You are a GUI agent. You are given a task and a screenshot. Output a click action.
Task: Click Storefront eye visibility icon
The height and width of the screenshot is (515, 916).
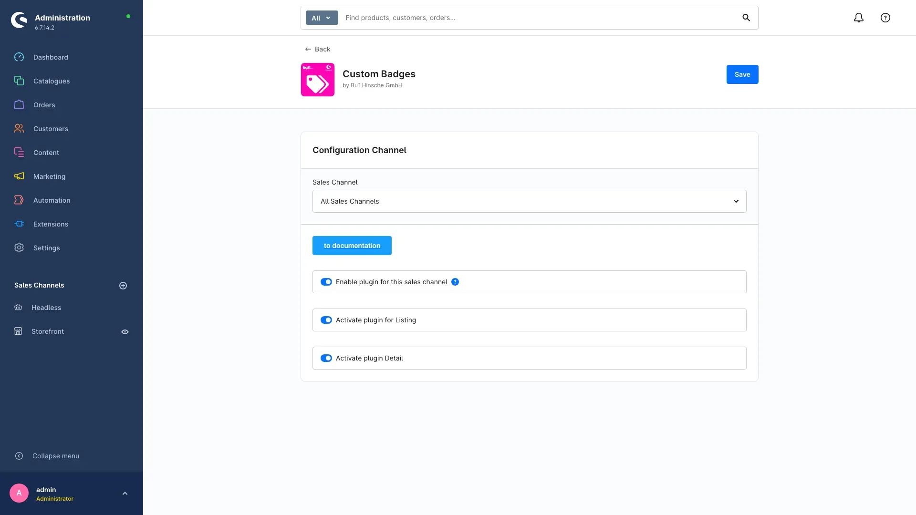(x=125, y=332)
